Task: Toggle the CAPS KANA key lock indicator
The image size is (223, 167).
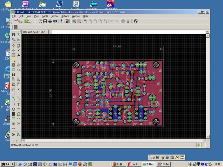Action: [182, 157]
